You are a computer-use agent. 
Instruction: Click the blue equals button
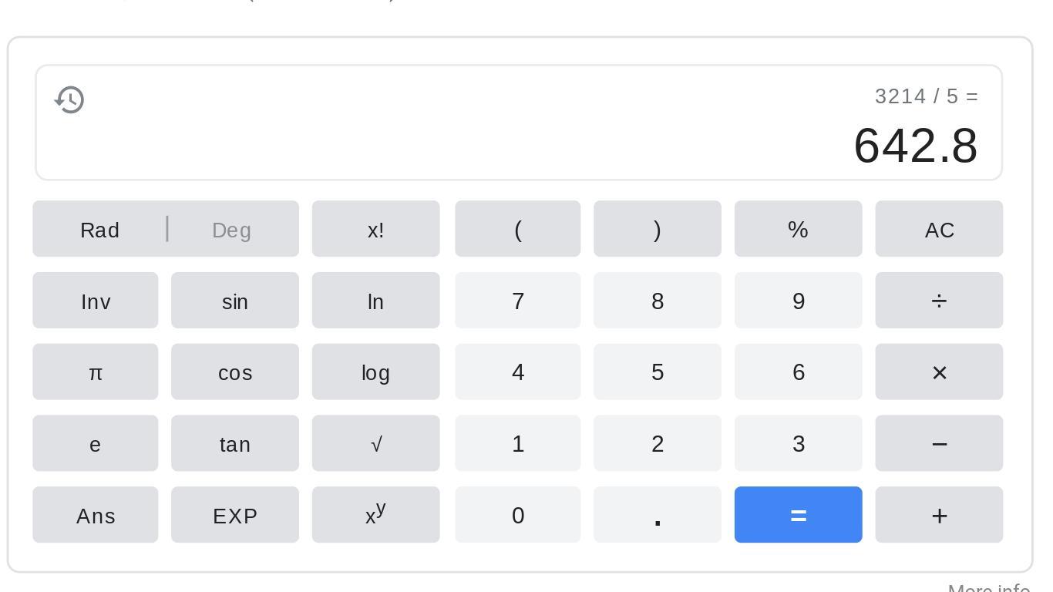click(798, 515)
